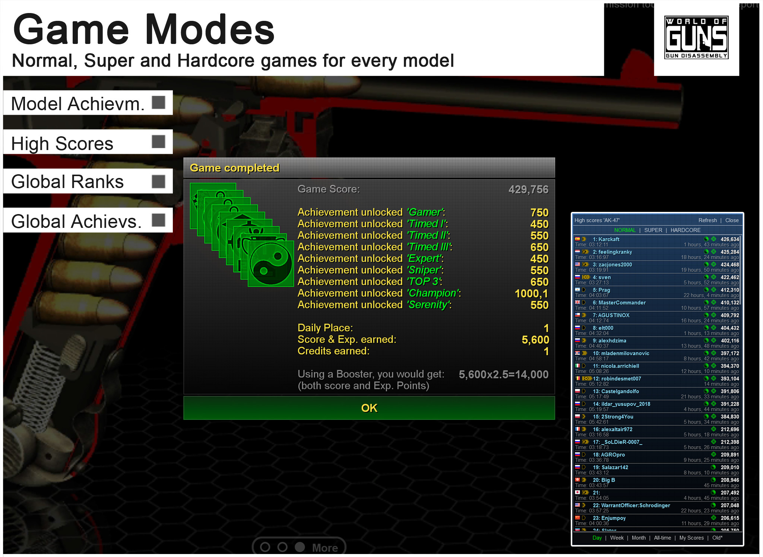Image resolution: width=763 pixels, height=557 pixels.
Task: Click the Refresh button in High Scores
Action: [x=706, y=220]
